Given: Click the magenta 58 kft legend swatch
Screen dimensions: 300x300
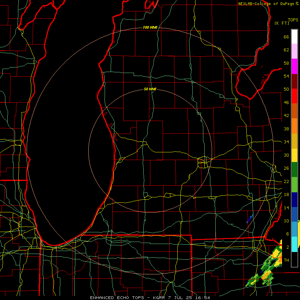Looking at the screenshot, I should 294,66.
